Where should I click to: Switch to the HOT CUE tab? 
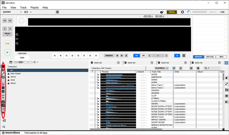210,57
